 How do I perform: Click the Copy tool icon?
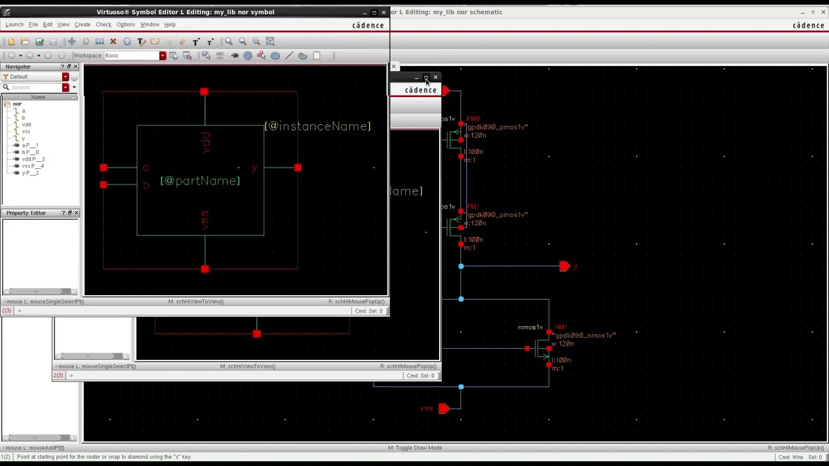pyautogui.click(x=85, y=41)
